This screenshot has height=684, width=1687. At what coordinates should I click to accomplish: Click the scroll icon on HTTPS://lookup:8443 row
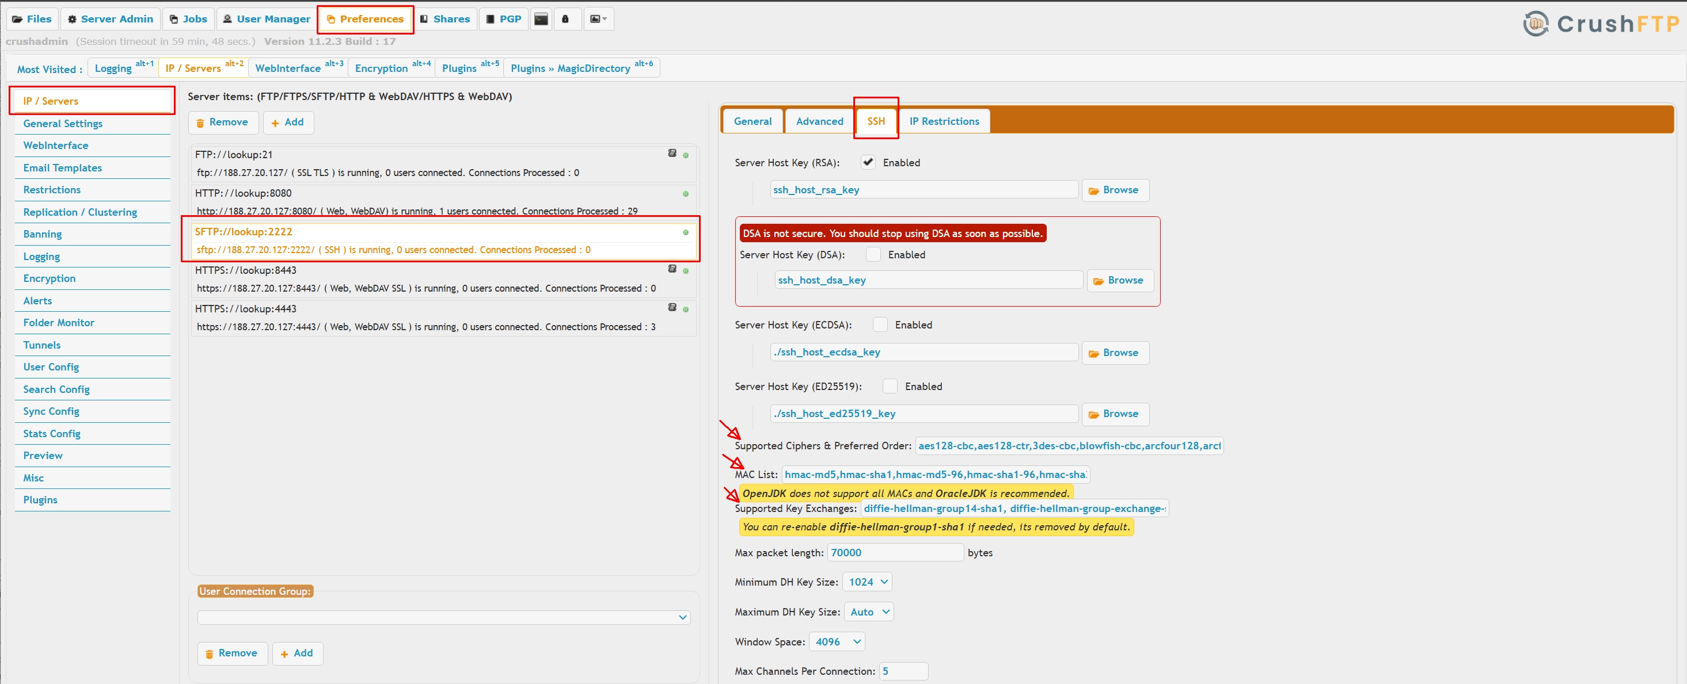click(672, 268)
